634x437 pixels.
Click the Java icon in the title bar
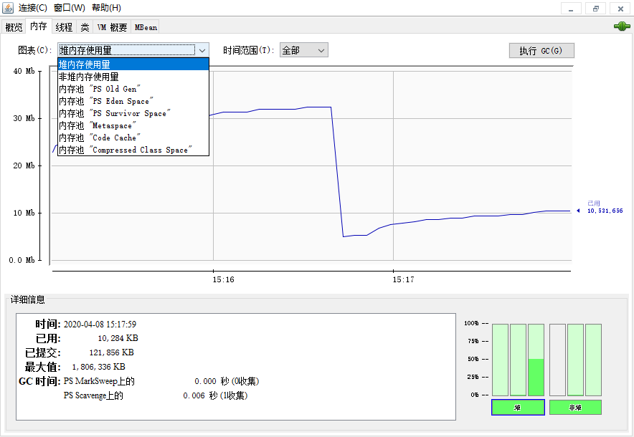8,8
